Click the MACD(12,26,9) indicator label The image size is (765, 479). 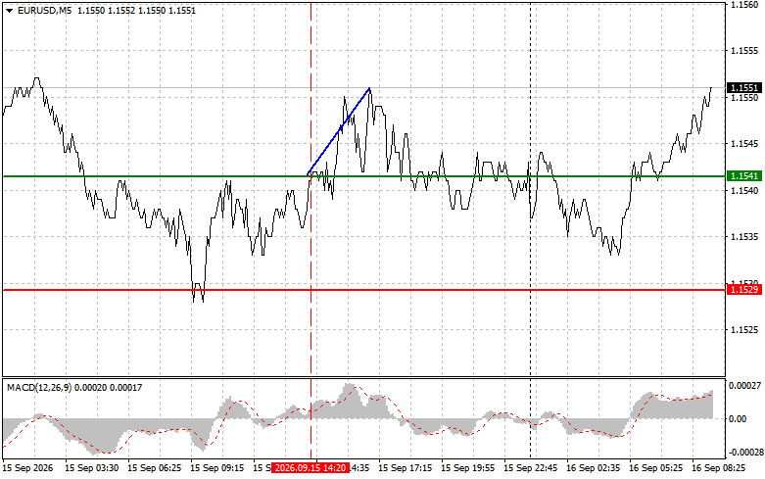[39, 388]
